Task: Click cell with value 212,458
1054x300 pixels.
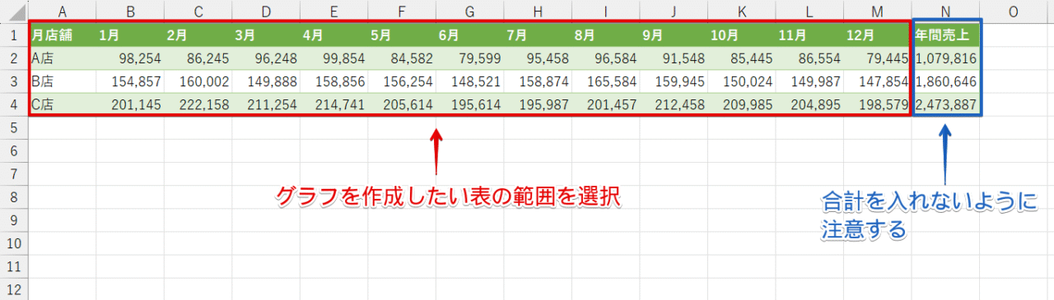Action: coord(674,104)
